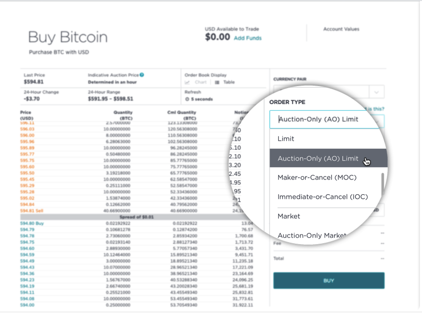Click quantity 3.19218000 in the 595.50 row
The width and height of the screenshot is (422, 313).
pos(118,173)
